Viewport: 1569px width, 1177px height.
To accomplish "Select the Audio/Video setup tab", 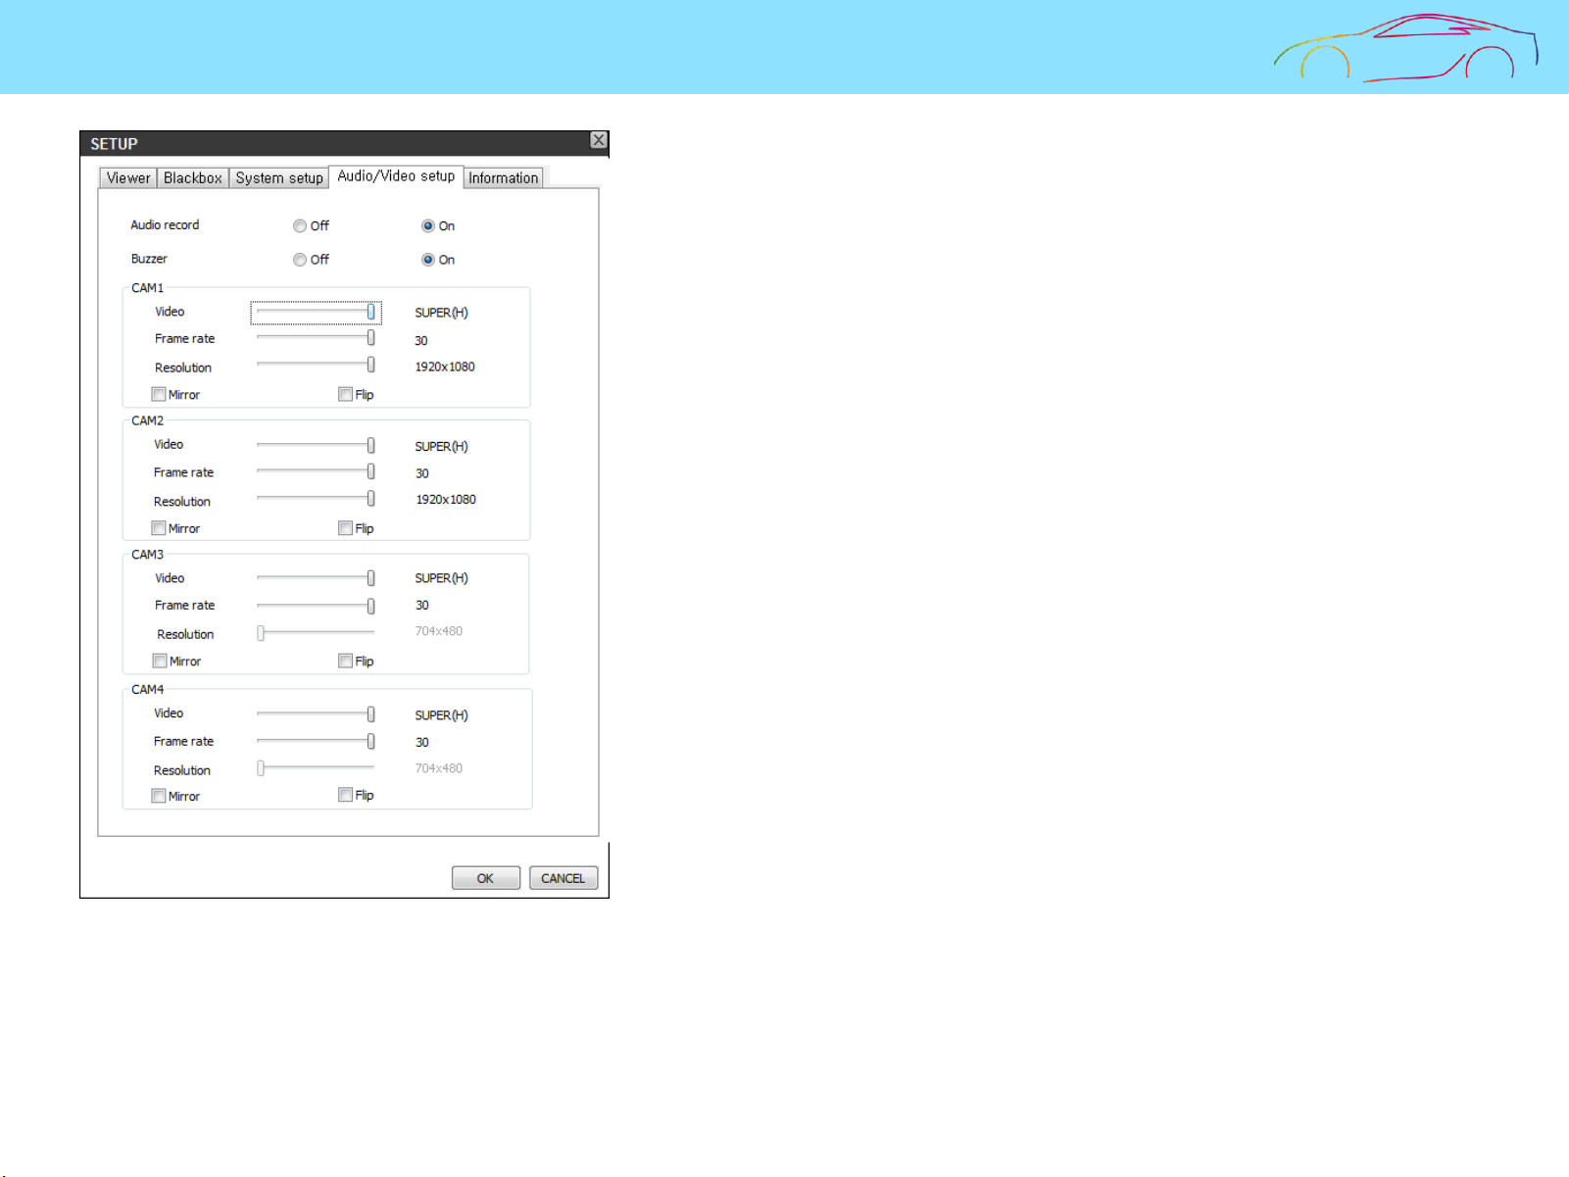I will (396, 176).
